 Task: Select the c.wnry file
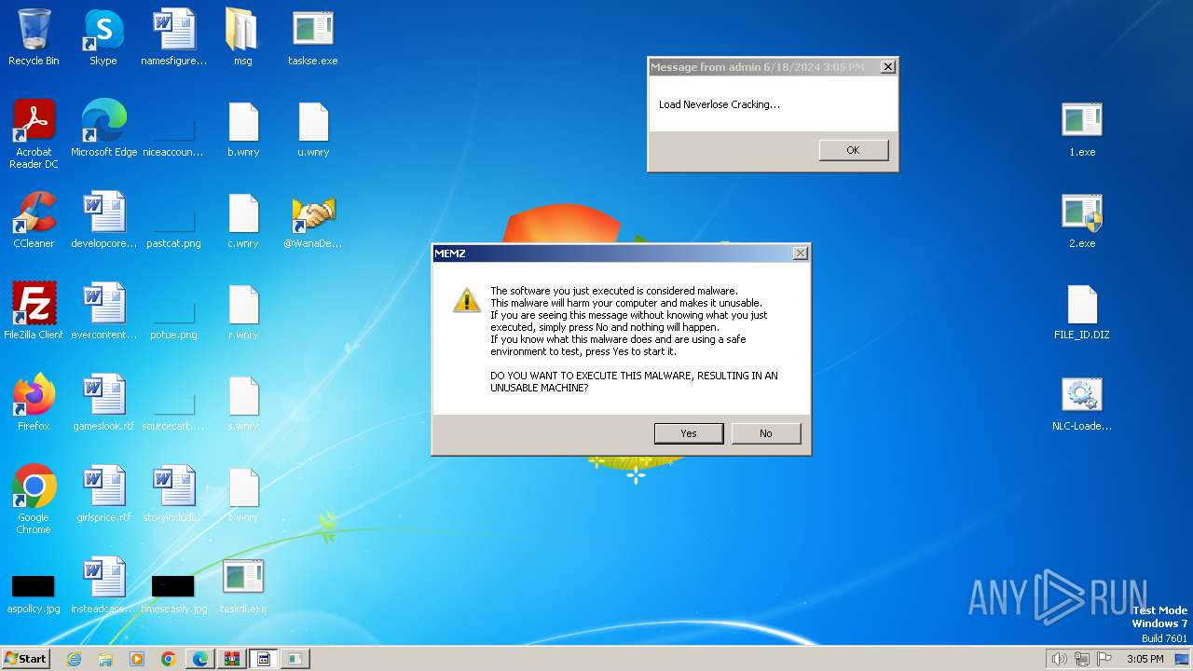(243, 221)
